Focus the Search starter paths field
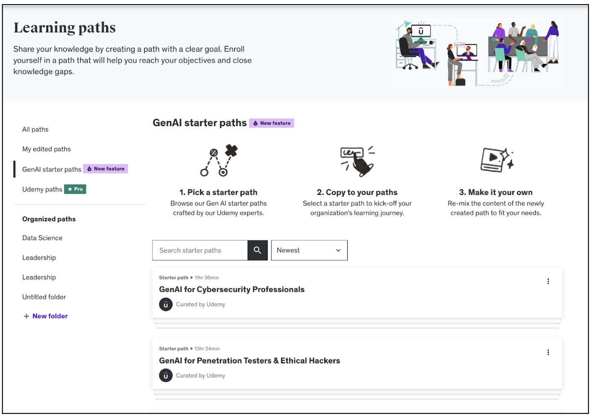Image resolution: width=592 pixels, height=418 pixels. pyautogui.click(x=200, y=250)
